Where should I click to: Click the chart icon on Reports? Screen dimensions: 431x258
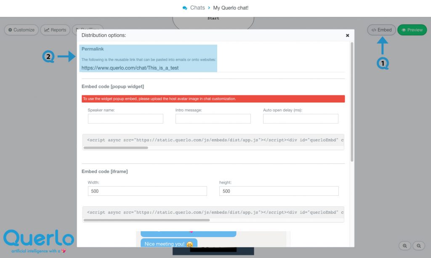[x=47, y=30]
